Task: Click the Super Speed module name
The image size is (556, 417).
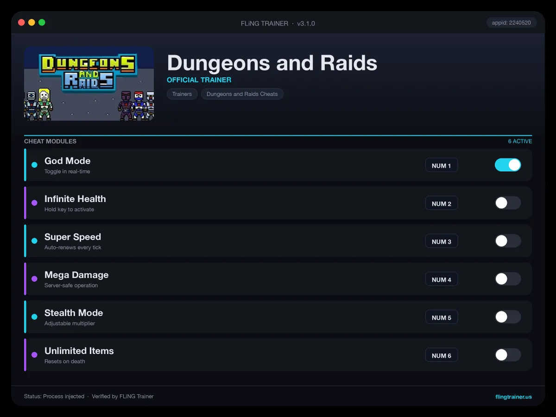Action: point(73,237)
